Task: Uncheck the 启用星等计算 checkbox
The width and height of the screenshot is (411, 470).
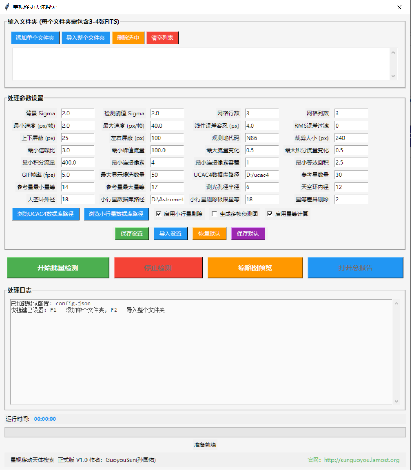Action: coord(270,214)
